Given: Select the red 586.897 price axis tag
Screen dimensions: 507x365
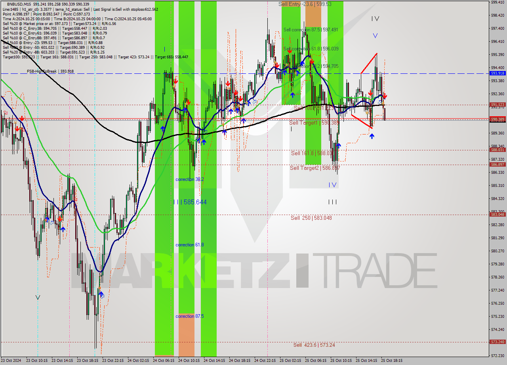Looking at the screenshot, I should tap(497, 165).
